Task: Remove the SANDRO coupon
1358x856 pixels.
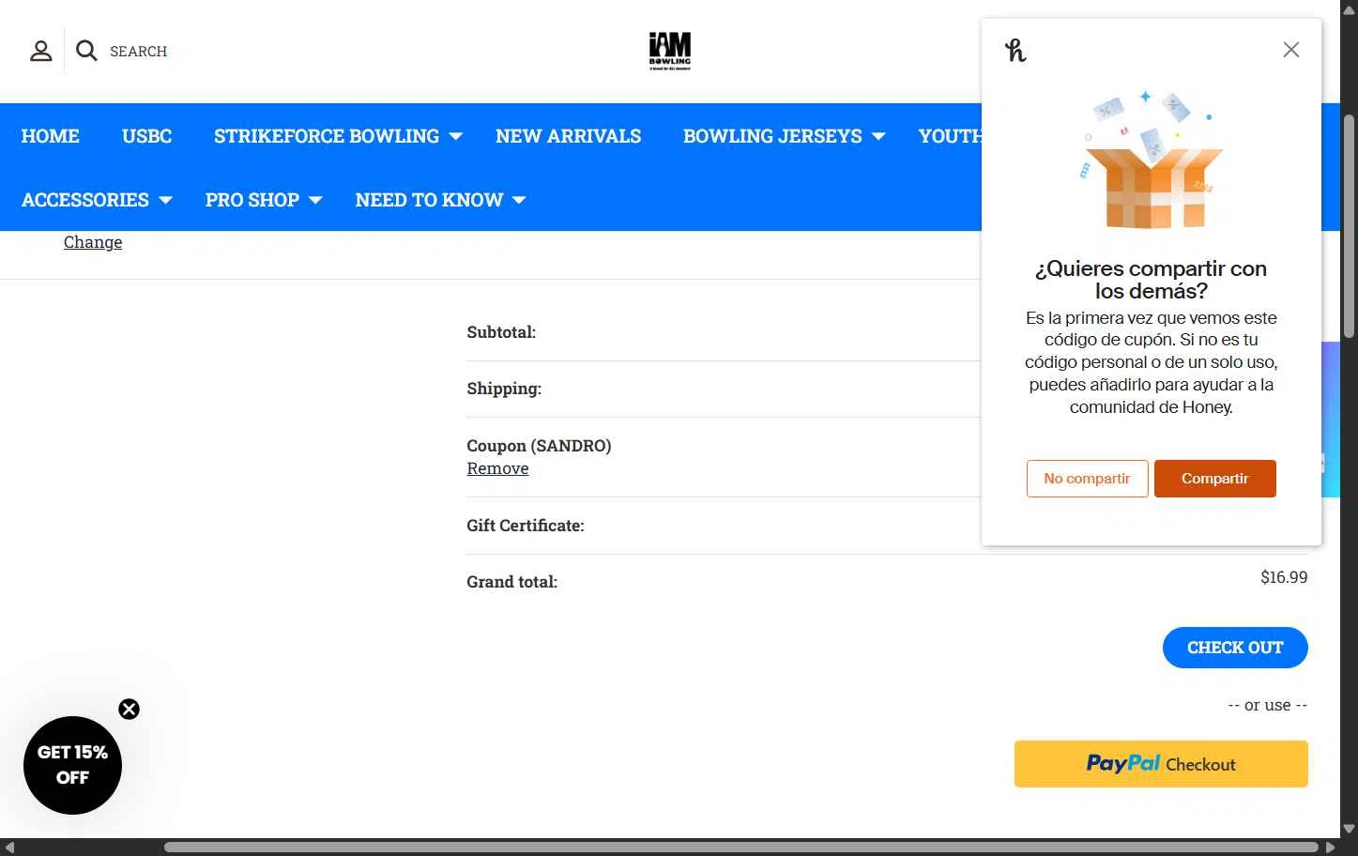Action: 497,468
